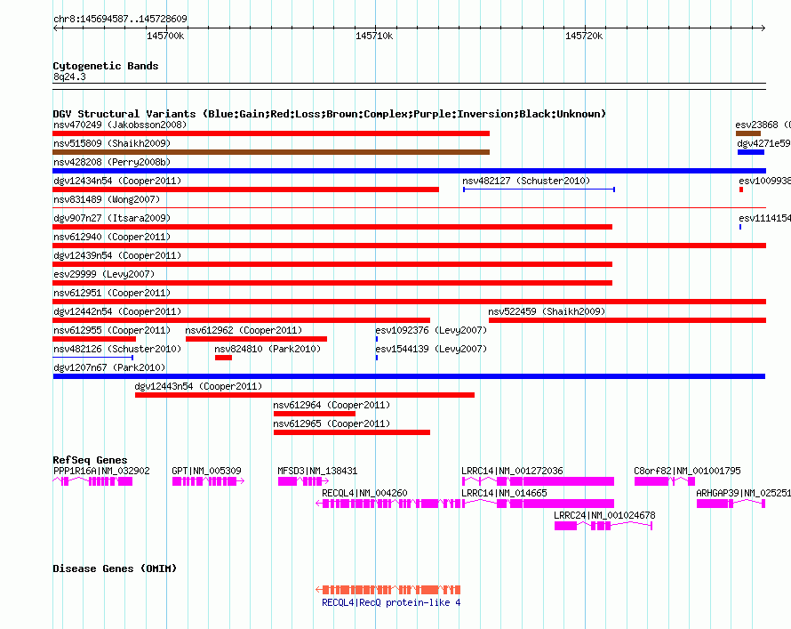This screenshot has height=629, width=791.
Task: Open esv1092376 (Levy2007) variant label
Action: click(431, 330)
